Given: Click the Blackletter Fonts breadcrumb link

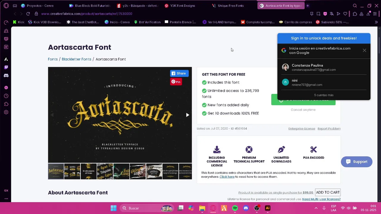Looking at the screenshot, I should (76, 59).
